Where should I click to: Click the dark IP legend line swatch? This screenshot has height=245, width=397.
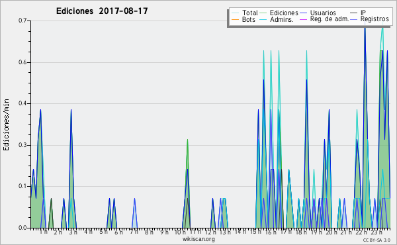pos(354,13)
